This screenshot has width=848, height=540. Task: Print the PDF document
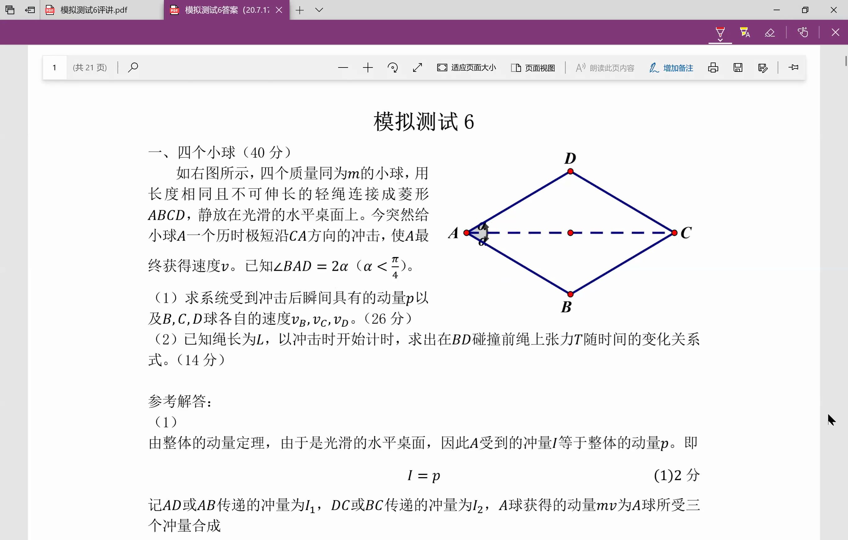pos(713,67)
